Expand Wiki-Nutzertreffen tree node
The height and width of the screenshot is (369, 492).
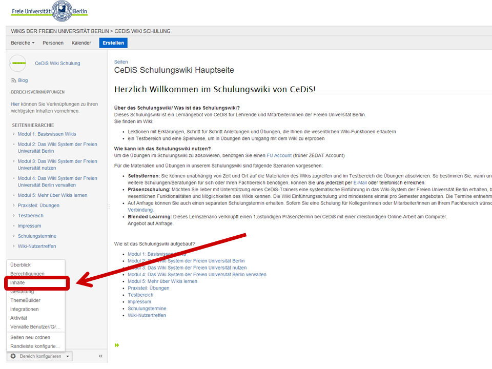point(14,247)
